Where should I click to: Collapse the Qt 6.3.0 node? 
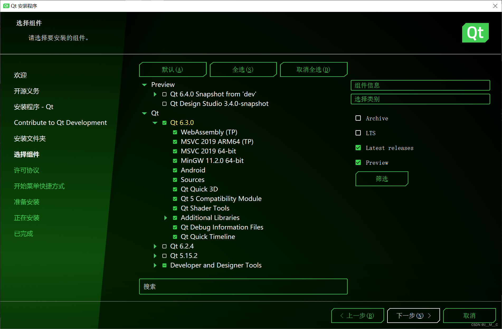[155, 123]
